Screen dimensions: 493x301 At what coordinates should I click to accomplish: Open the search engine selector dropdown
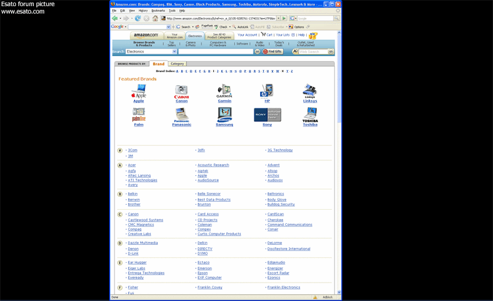293,19
